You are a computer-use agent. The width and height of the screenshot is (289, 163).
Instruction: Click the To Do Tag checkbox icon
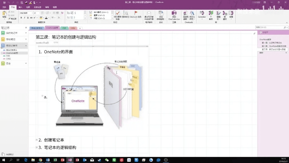pyautogui.click(x=116, y=14)
